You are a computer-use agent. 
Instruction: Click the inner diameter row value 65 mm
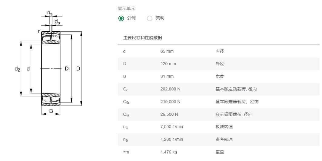click(x=167, y=51)
